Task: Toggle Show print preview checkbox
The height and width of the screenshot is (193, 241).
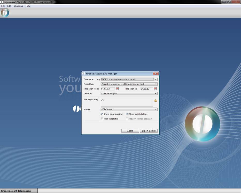Action: pyautogui.click(x=102, y=114)
